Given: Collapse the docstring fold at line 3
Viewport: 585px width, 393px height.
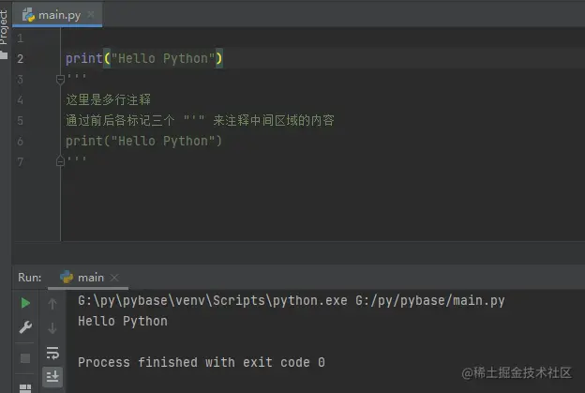Looking at the screenshot, I should point(60,79).
